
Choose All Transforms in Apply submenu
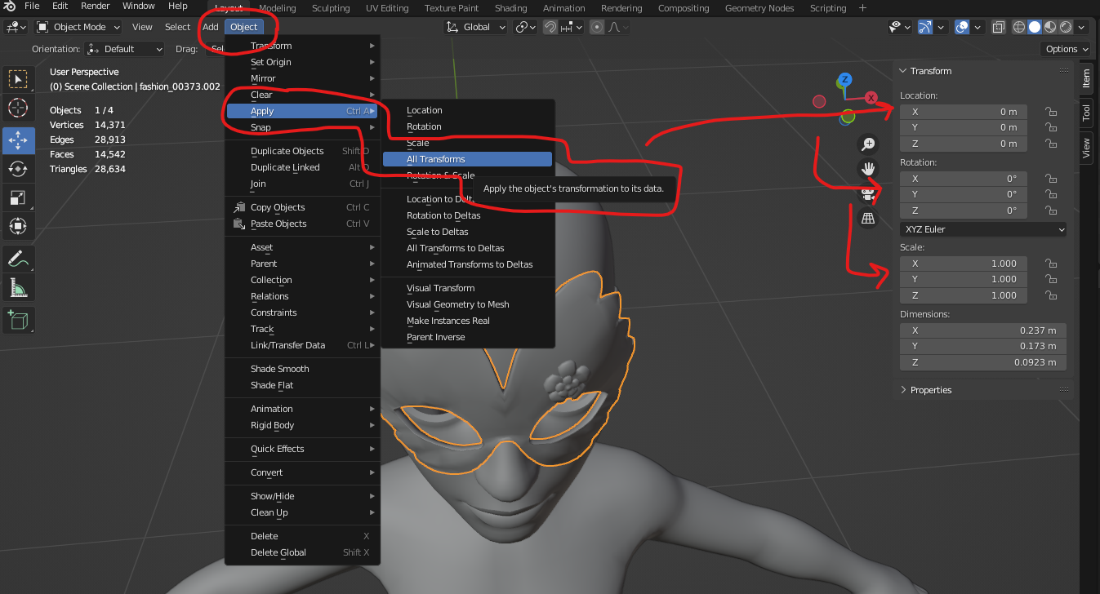tap(467, 159)
